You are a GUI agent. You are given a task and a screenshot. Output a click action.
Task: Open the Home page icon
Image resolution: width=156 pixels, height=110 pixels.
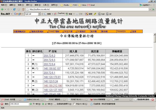23,9
